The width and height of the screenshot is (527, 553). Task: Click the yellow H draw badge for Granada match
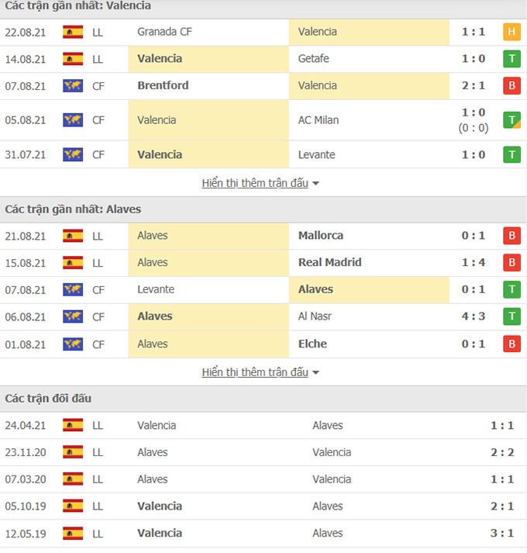click(x=511, y=32)
